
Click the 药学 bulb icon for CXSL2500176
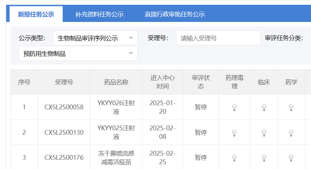click(291, 158)
